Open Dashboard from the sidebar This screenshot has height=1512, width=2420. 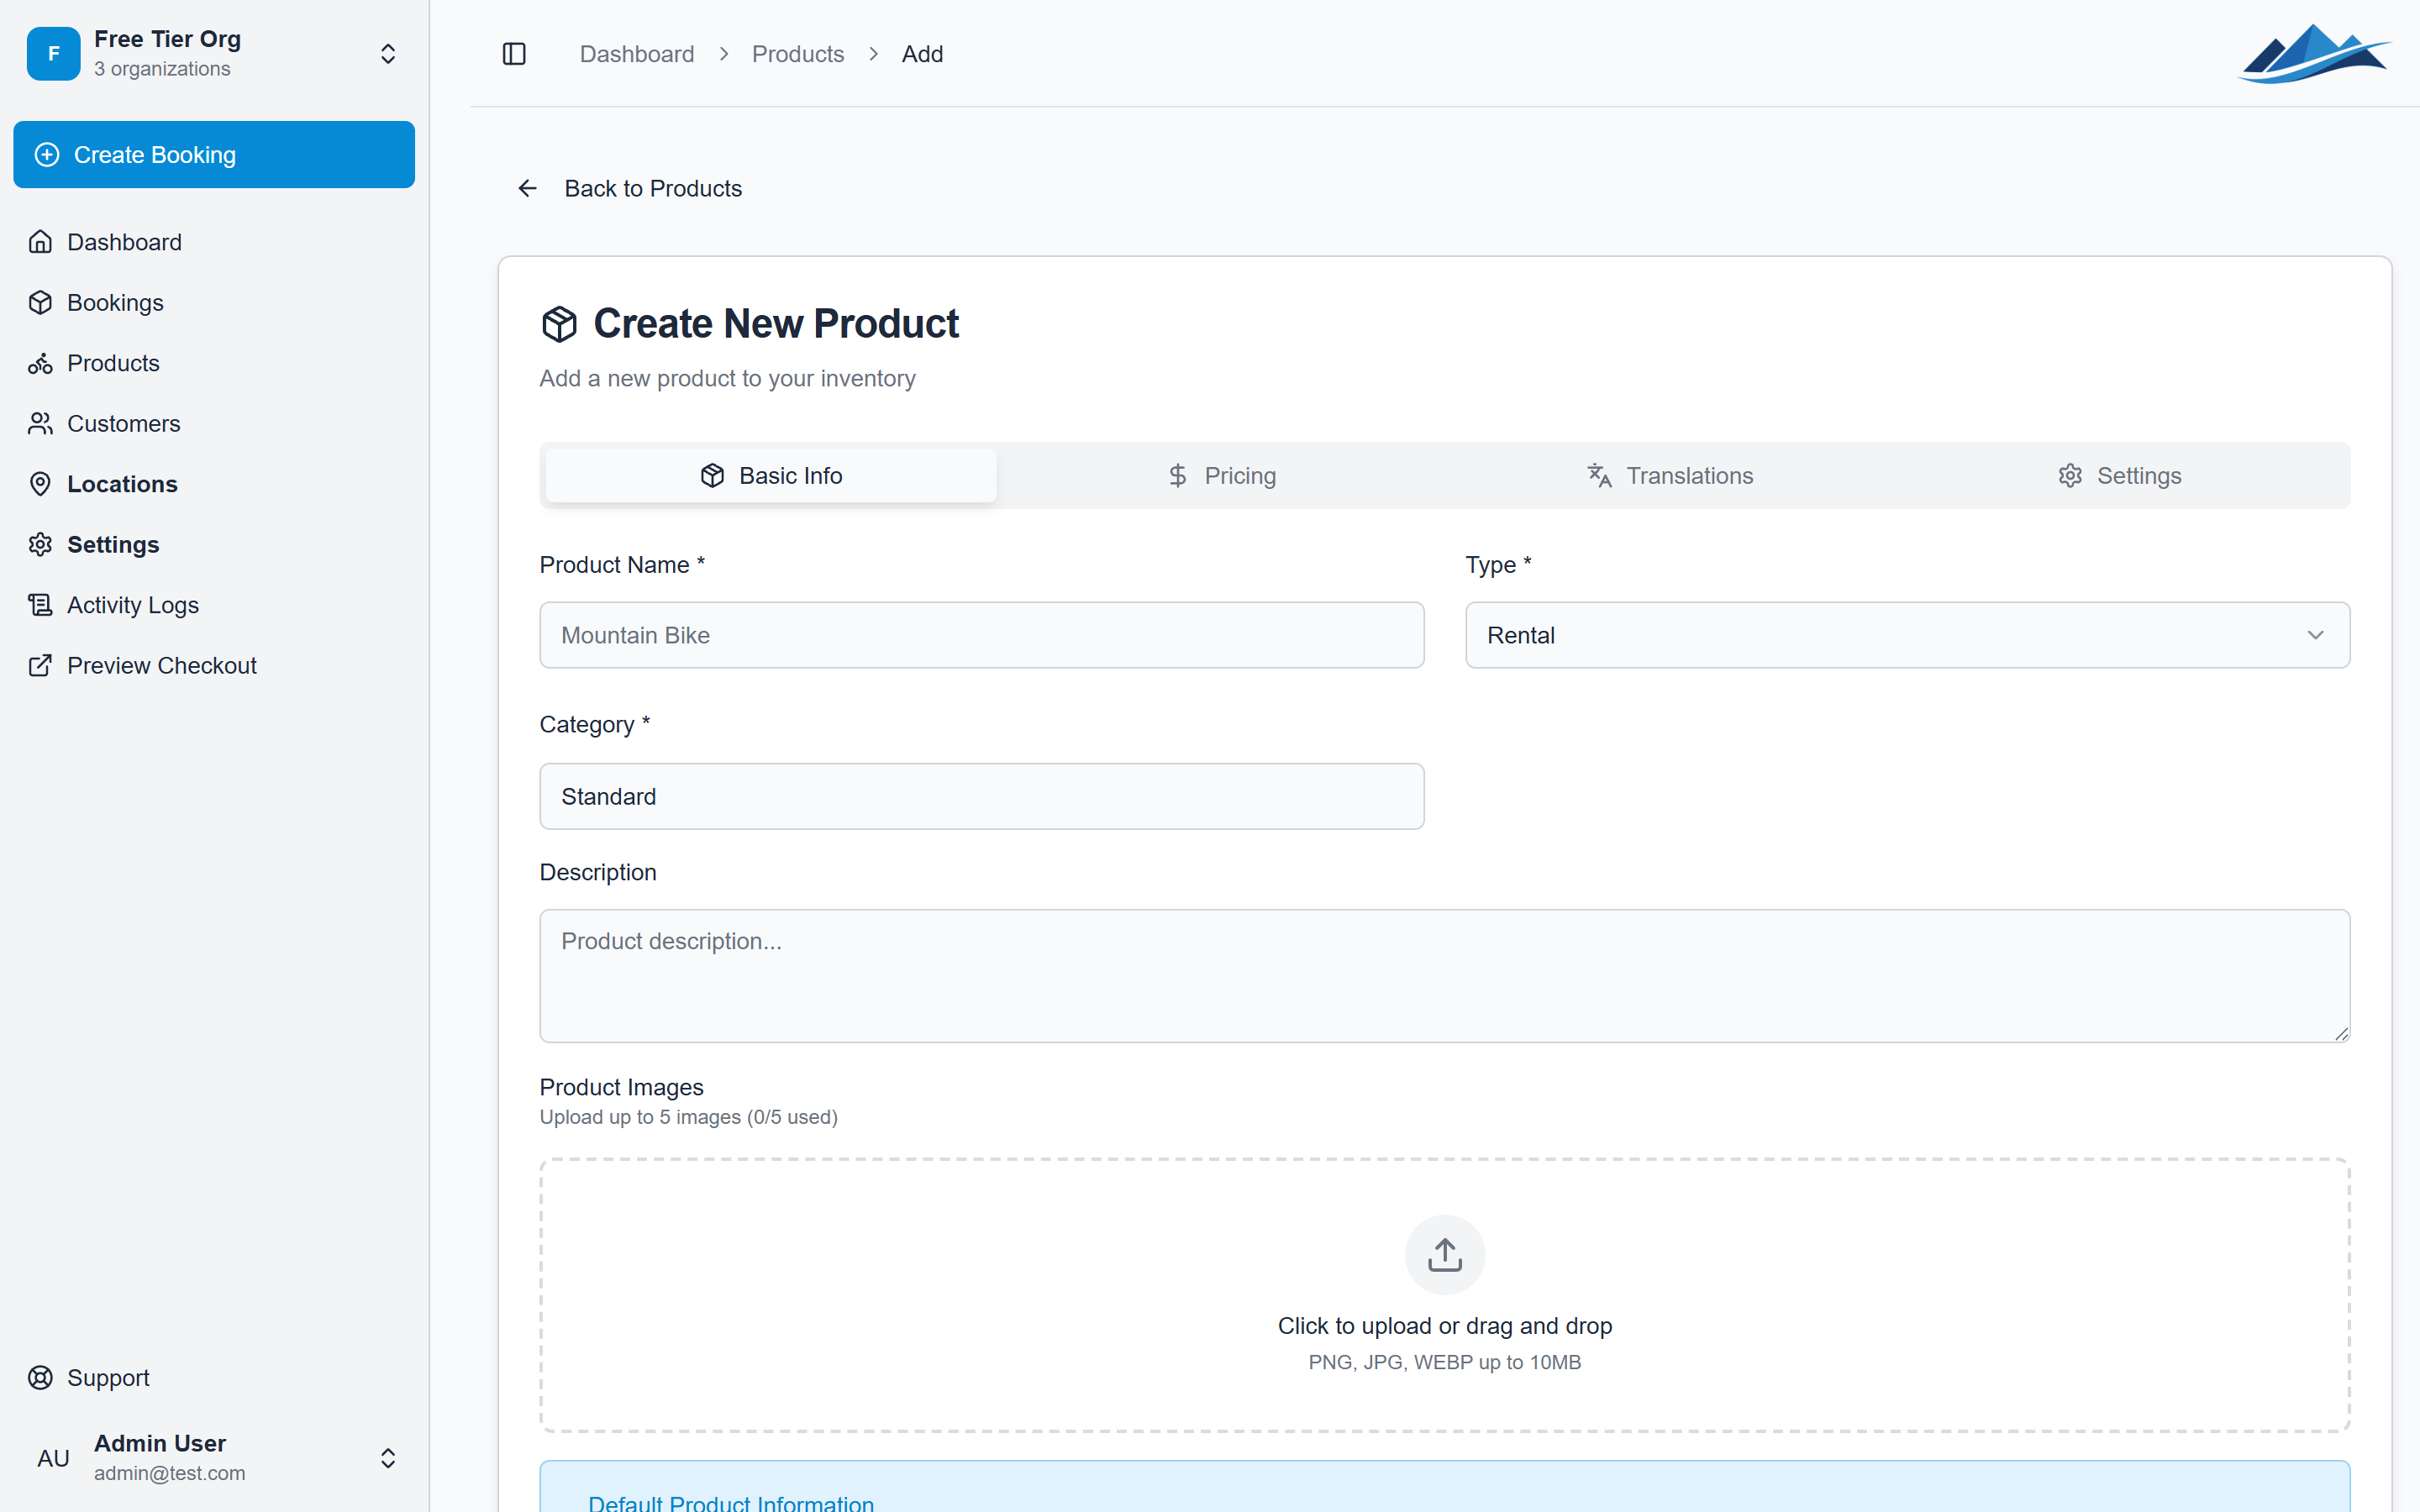click(x=214, y=242)
